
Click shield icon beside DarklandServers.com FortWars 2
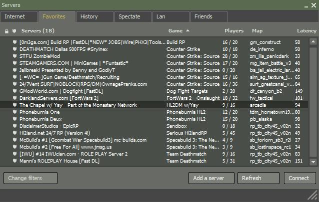click(x=14, y=98)
